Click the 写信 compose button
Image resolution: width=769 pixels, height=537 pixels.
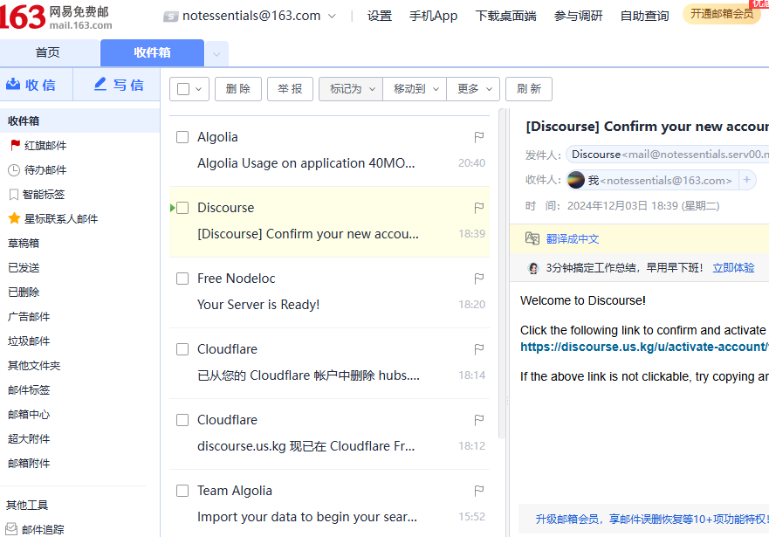coord(118,85)
